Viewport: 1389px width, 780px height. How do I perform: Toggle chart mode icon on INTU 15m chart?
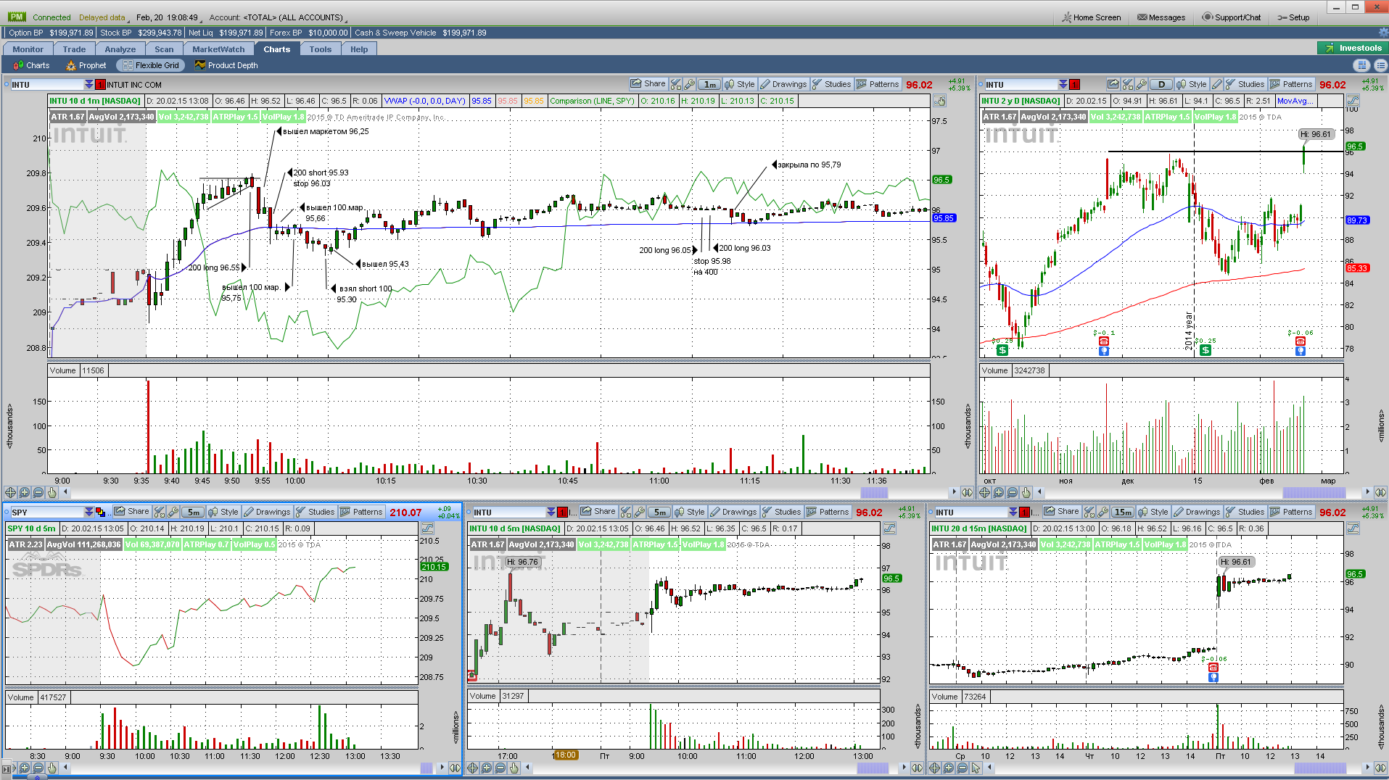[1353, 528]
